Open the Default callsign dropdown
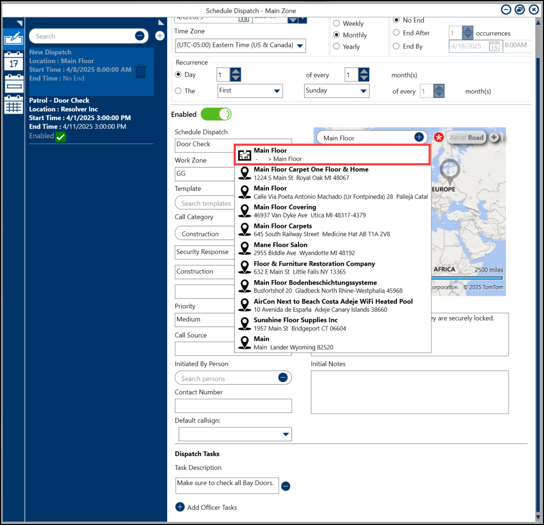 click(x=285, y=434)
